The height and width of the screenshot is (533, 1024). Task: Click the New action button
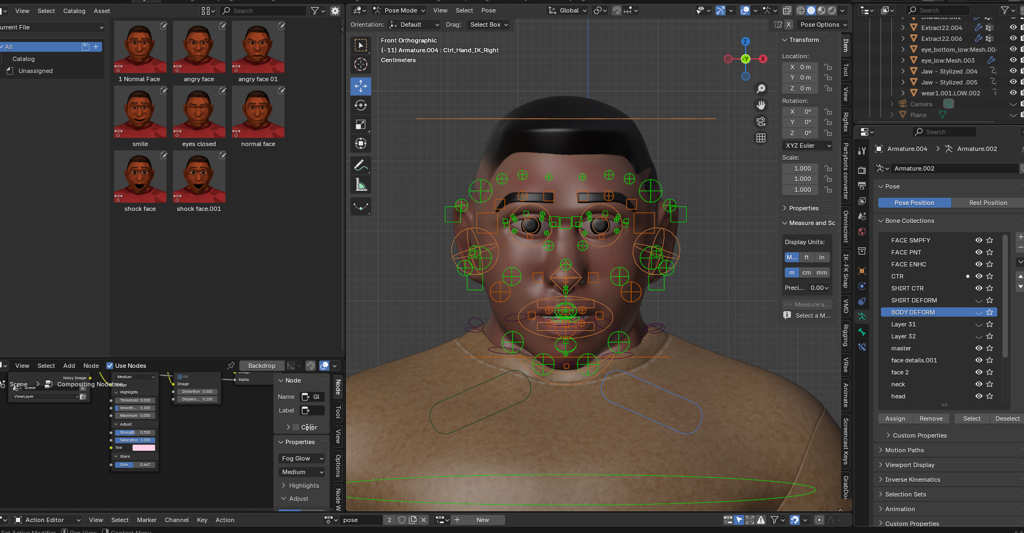pos(483,520)
